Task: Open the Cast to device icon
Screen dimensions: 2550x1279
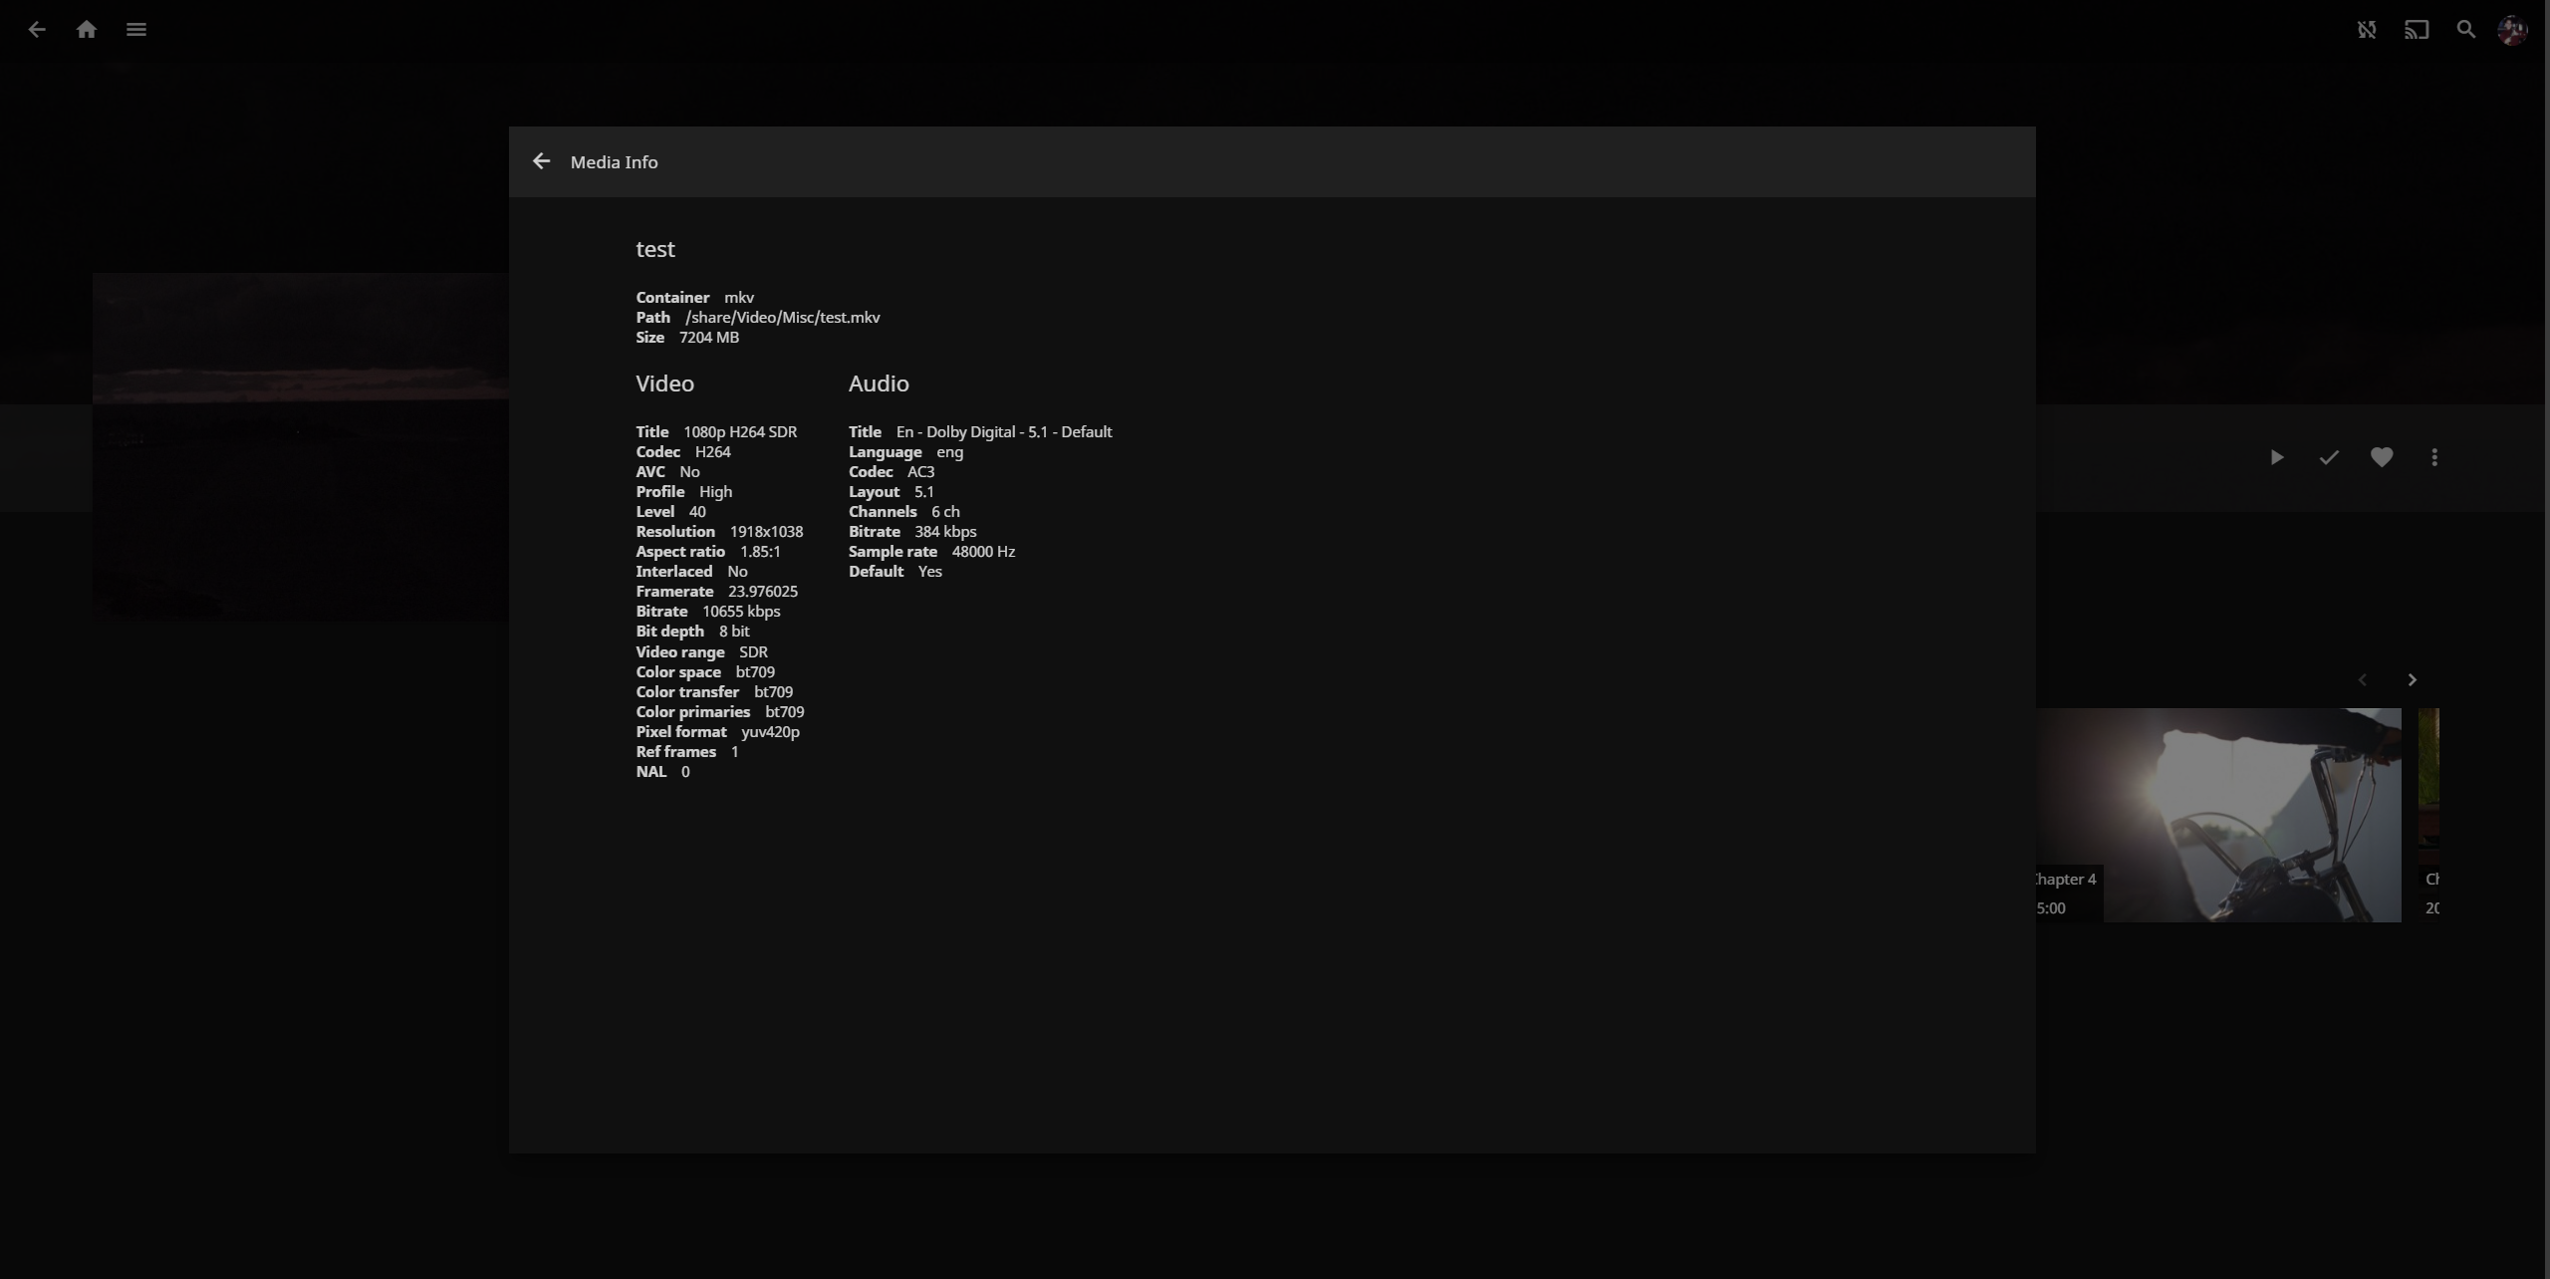Action: pos(2415,29)
